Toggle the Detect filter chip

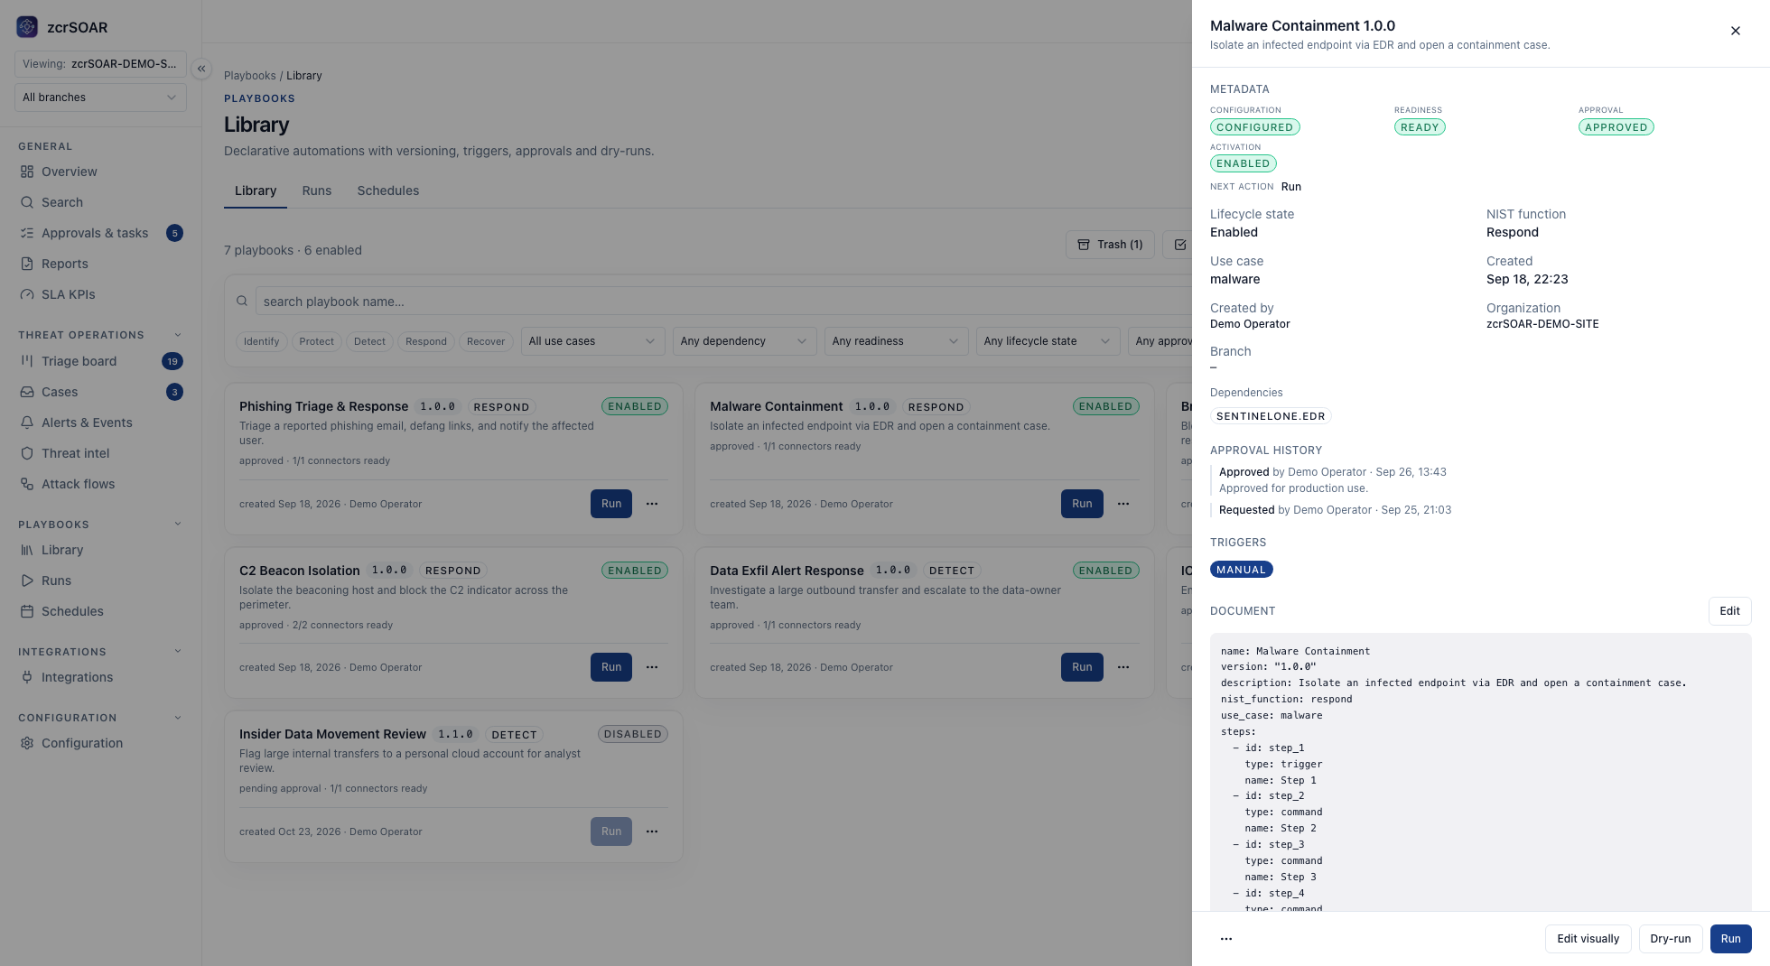369,341
